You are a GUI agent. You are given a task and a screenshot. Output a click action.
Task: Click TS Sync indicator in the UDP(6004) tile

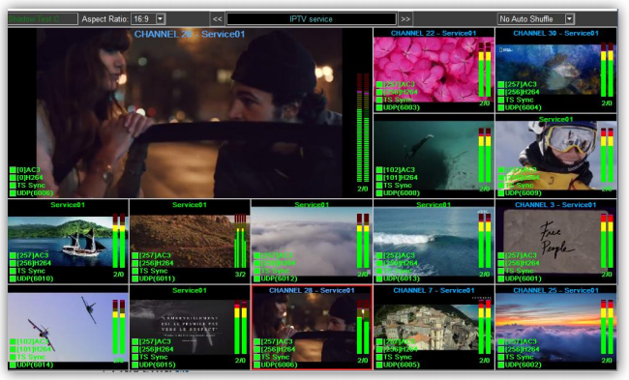[500, 100]
